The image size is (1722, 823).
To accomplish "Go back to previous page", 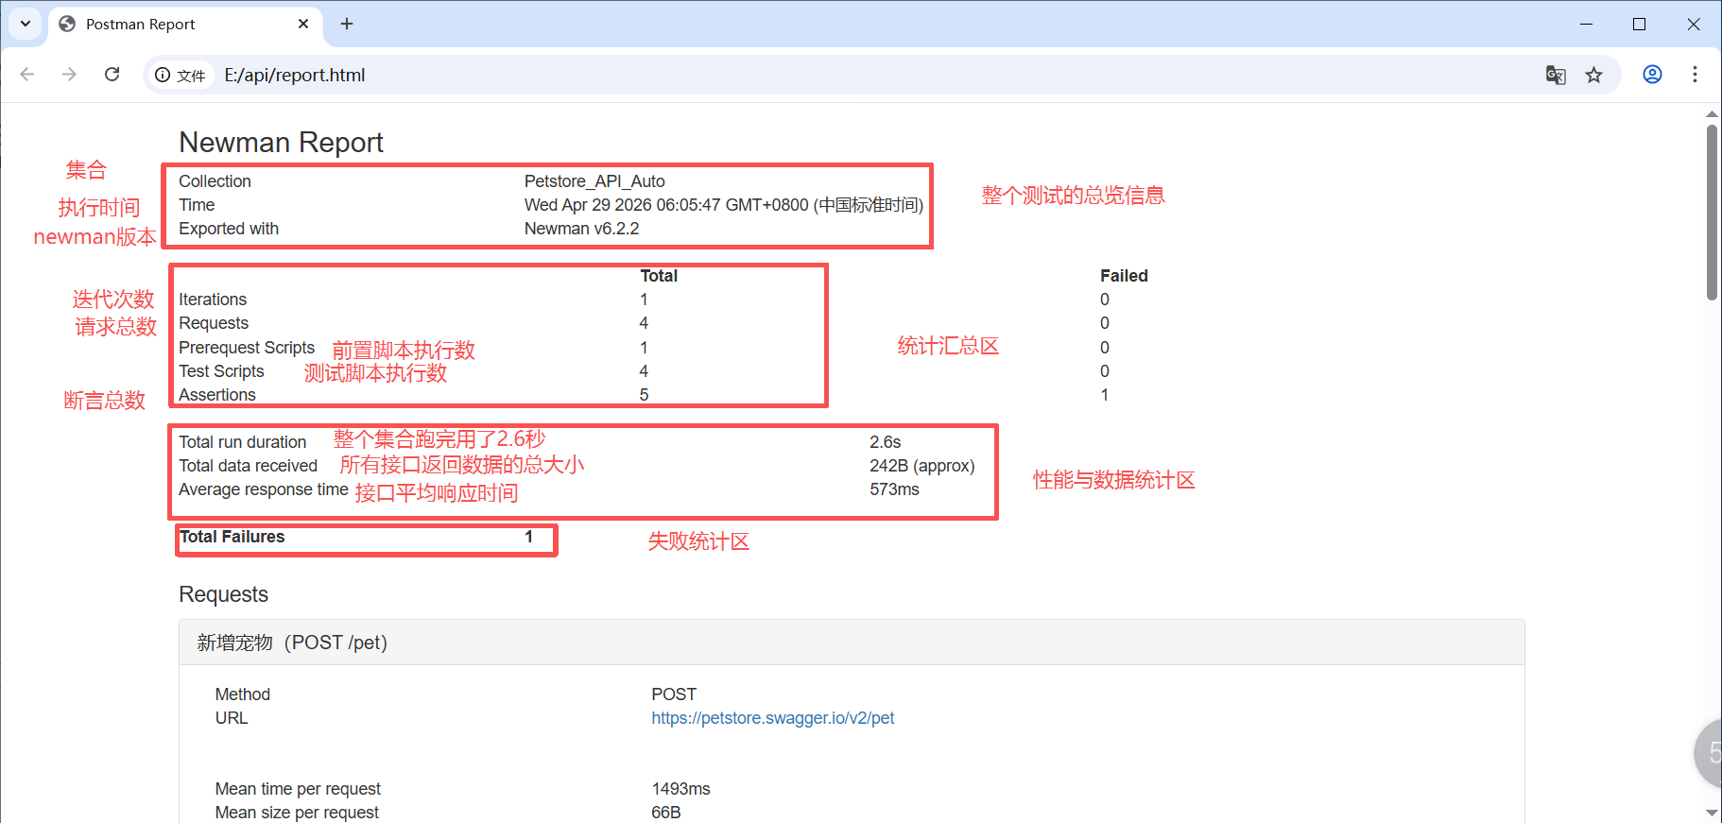I will (x=27, y=75).
